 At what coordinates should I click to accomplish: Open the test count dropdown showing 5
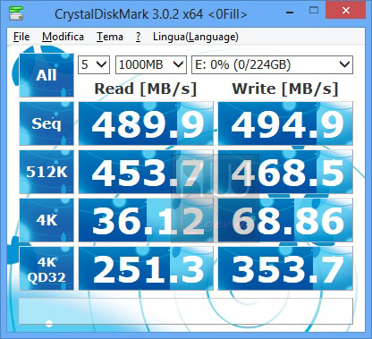coord(94,64)
